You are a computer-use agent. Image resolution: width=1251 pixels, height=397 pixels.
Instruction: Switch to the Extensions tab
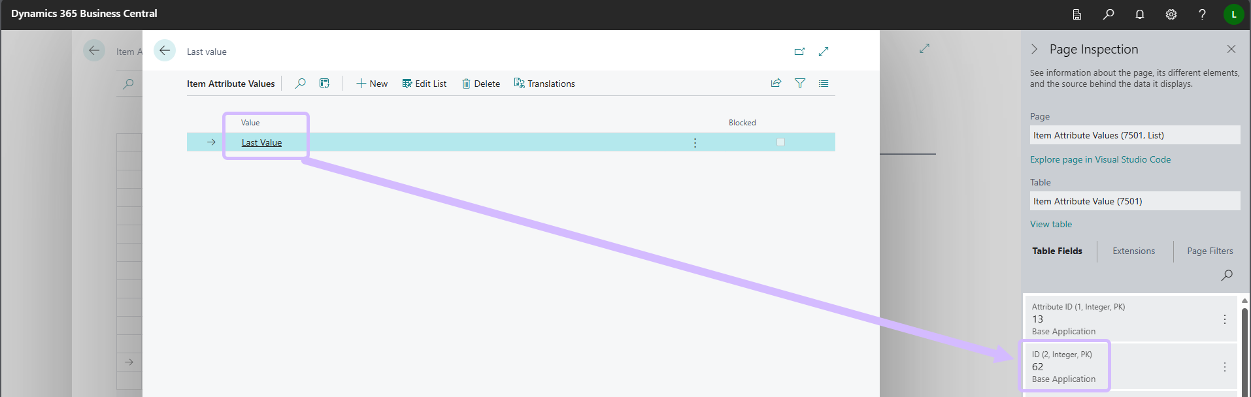point(1133,251)
